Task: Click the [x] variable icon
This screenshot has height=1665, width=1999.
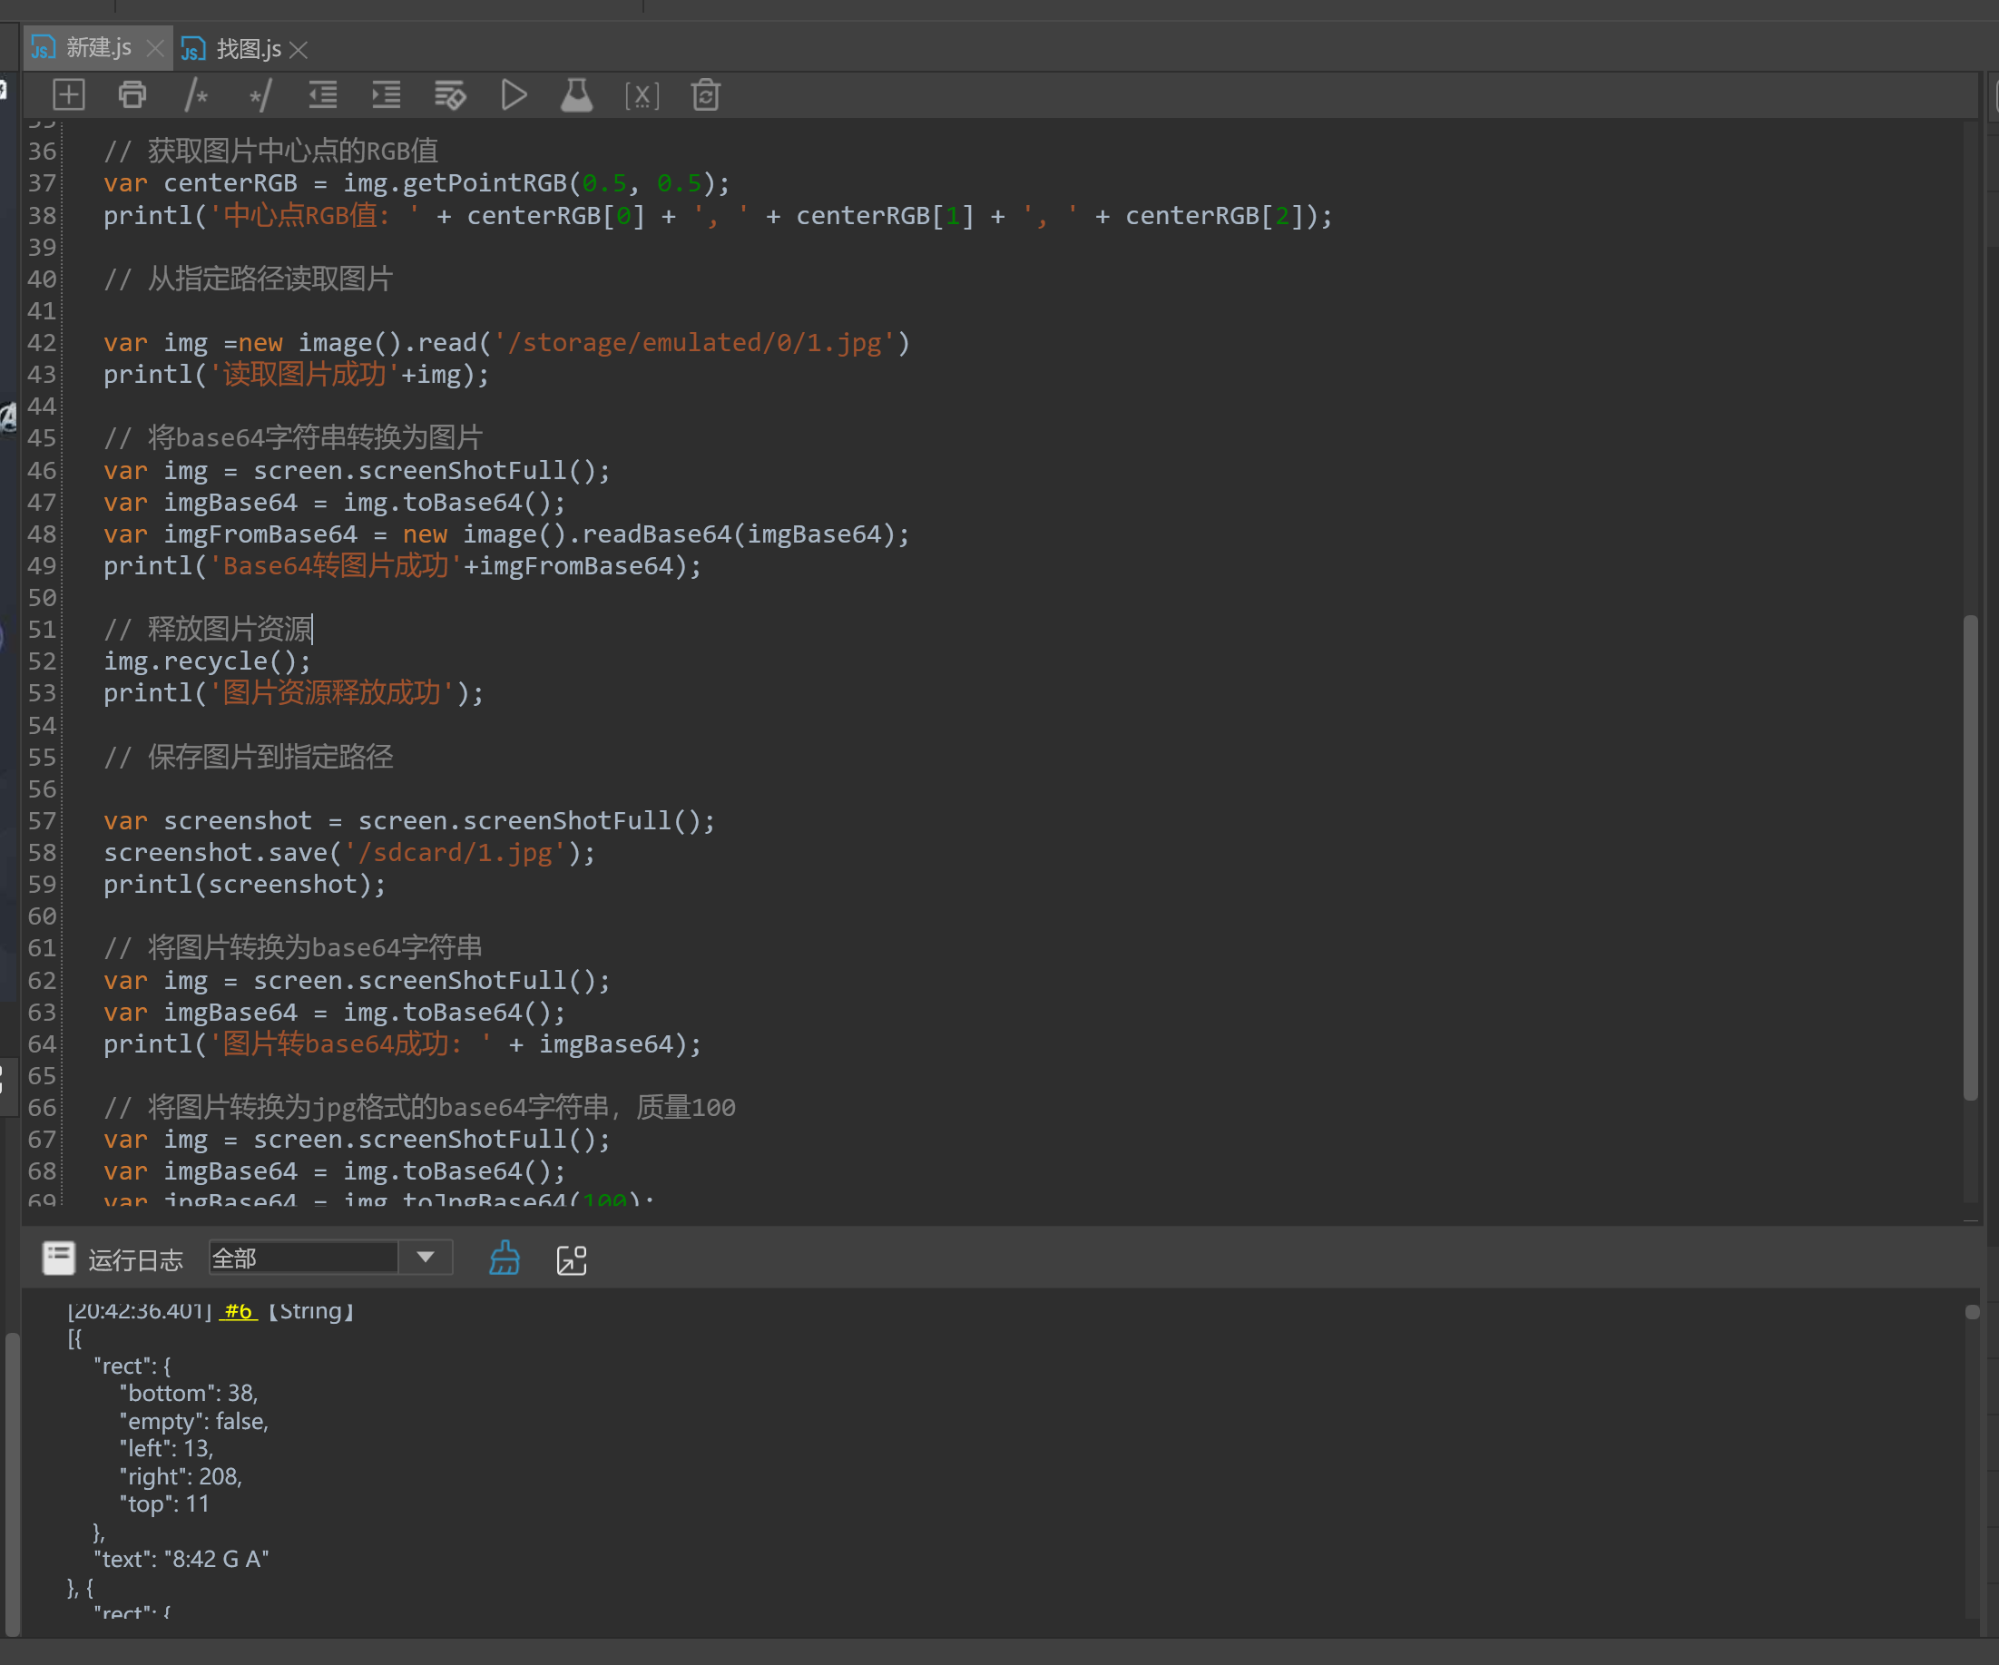Action: 642,95
